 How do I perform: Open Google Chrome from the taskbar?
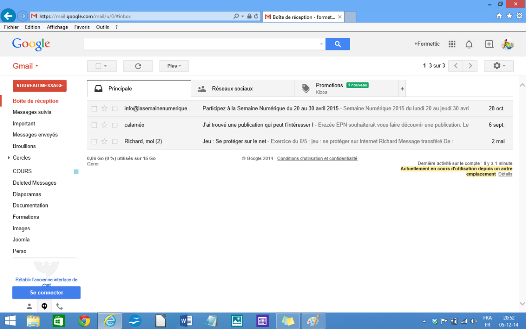click(x=84, y=321)
